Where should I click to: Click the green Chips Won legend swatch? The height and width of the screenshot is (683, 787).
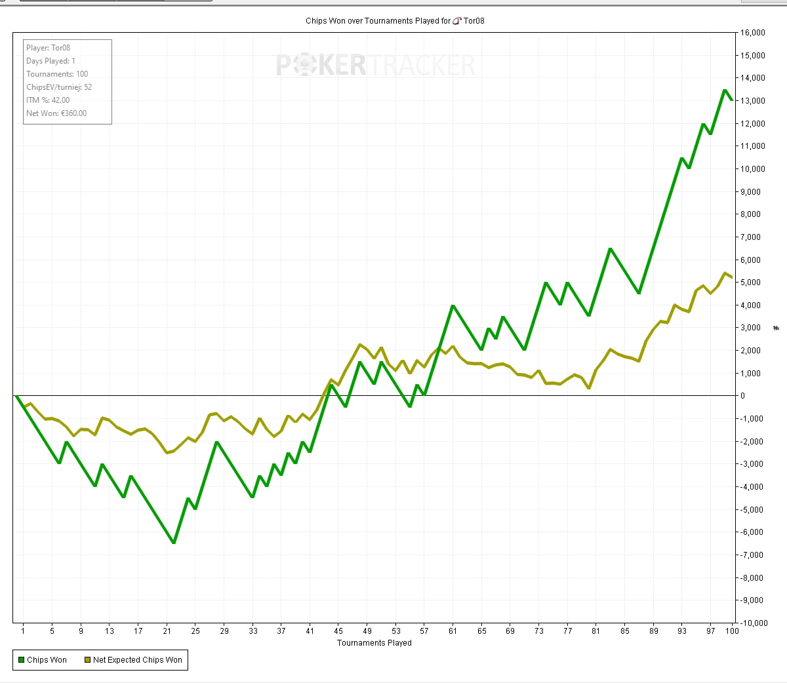click(21, 660)
